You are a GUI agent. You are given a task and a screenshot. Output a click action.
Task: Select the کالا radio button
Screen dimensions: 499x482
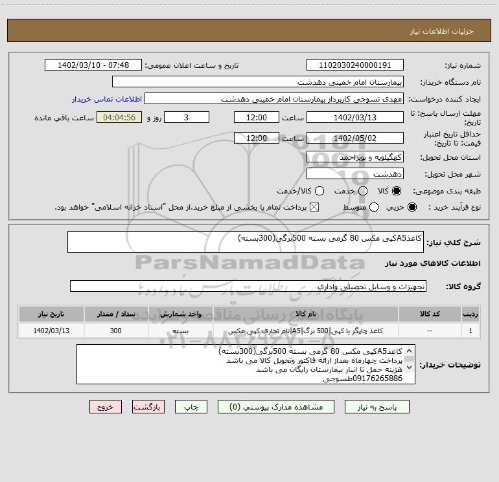pos(397,191)
